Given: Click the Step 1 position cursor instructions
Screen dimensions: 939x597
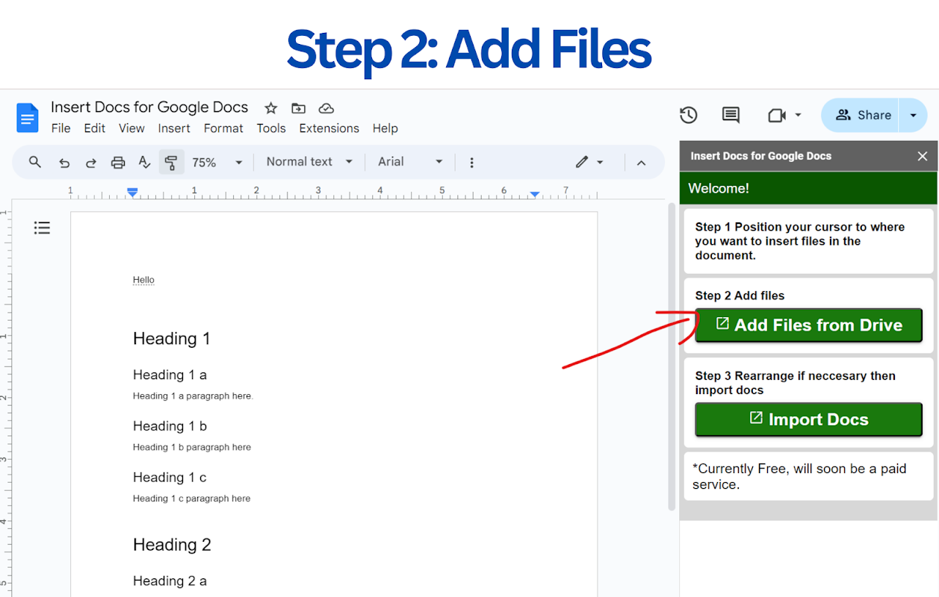Looking at the screenshot, I should click(x=800, y=241).
